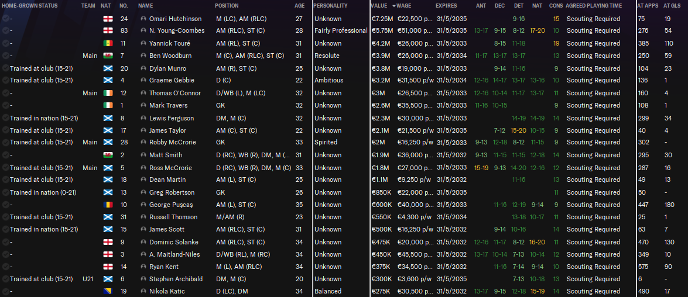This screenshot has height=297, width=688.
Task: Sort by the AT GLS column header
Action: tap(672, 6)
